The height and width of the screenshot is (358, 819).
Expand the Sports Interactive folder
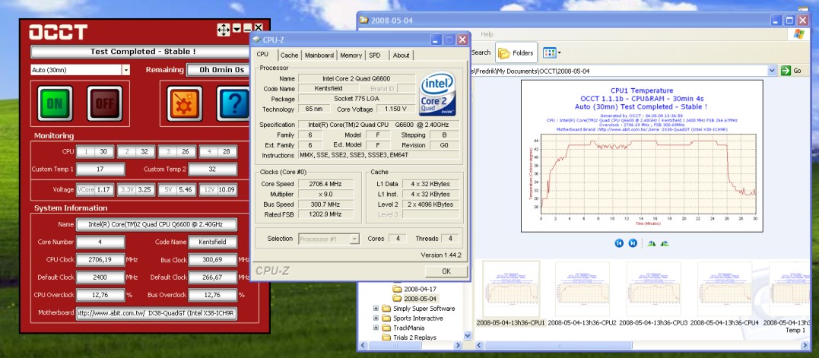(376, 318)
